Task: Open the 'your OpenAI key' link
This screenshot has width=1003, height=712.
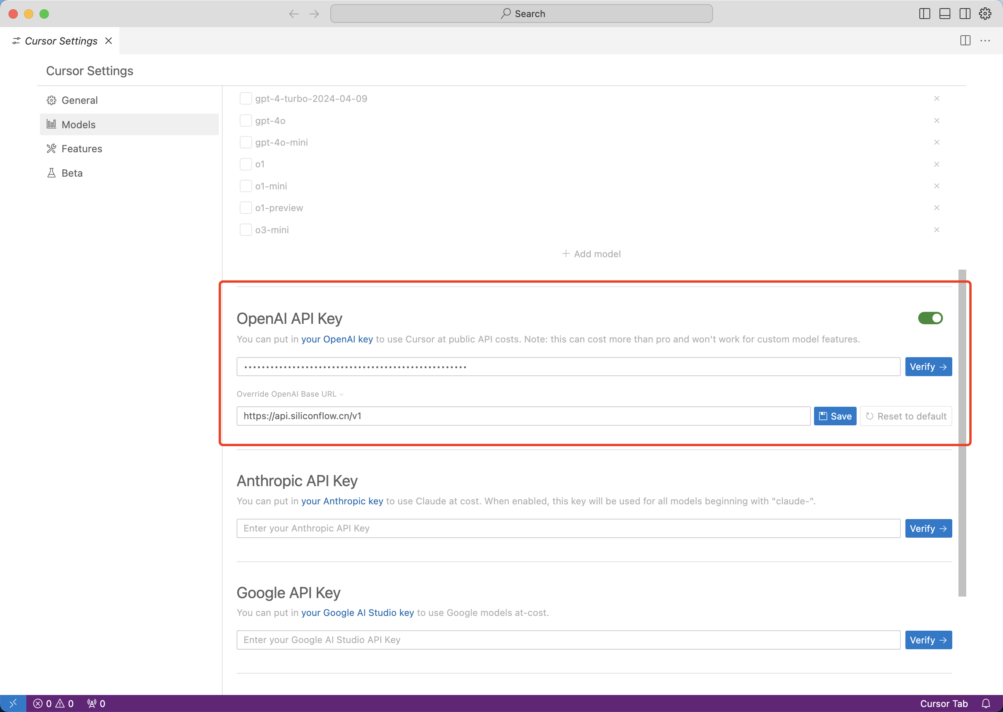Action: (x=337, y=339)
